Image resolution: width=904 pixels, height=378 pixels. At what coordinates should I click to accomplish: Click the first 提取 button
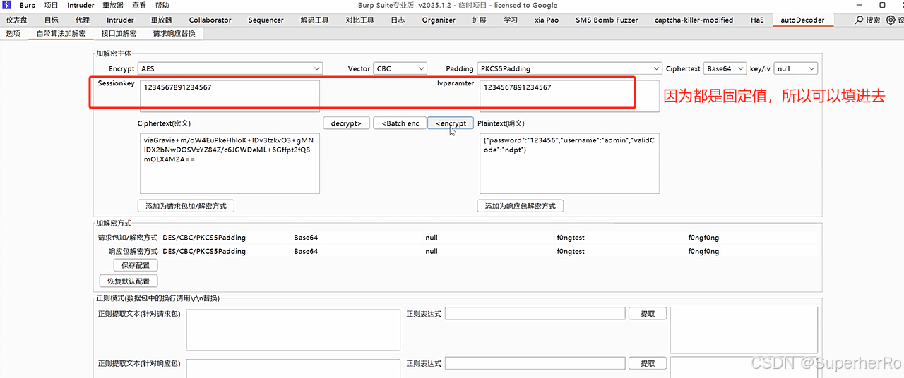click(648, 314)
